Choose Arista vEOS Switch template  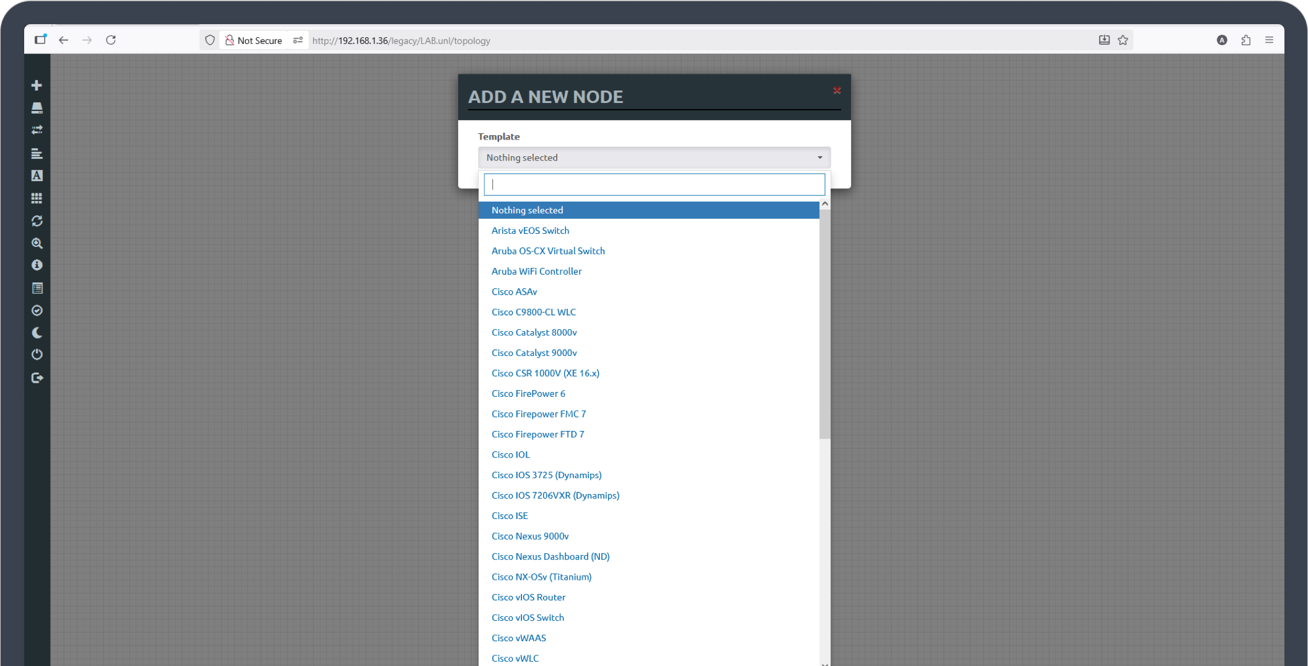530,231
